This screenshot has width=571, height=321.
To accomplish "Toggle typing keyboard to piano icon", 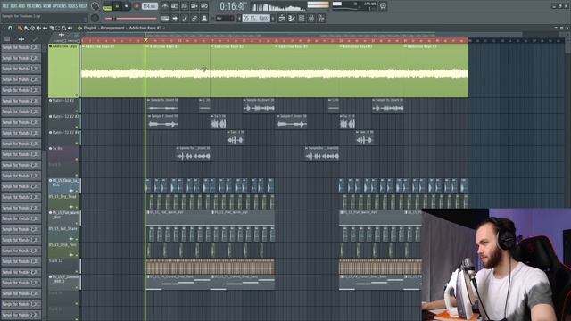I will [x=165, y=18].
